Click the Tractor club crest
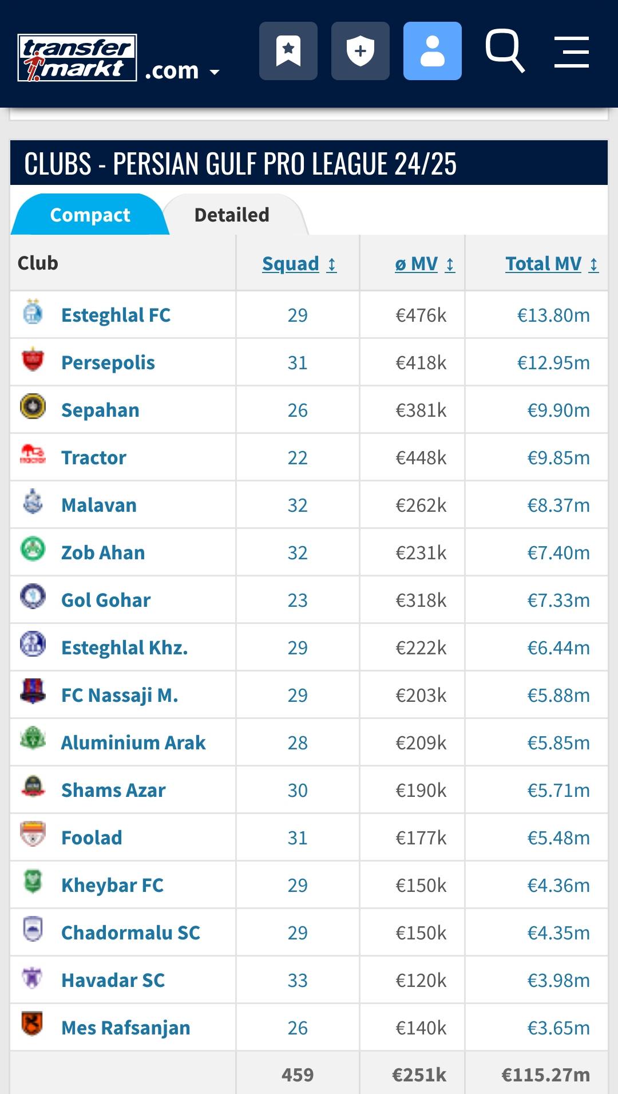The image size is (618, 1094). (x=33, y=455)
